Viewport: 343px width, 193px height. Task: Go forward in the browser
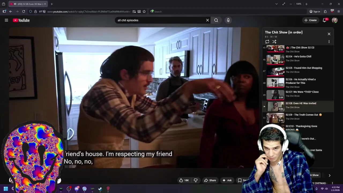(x=17, y=12)
